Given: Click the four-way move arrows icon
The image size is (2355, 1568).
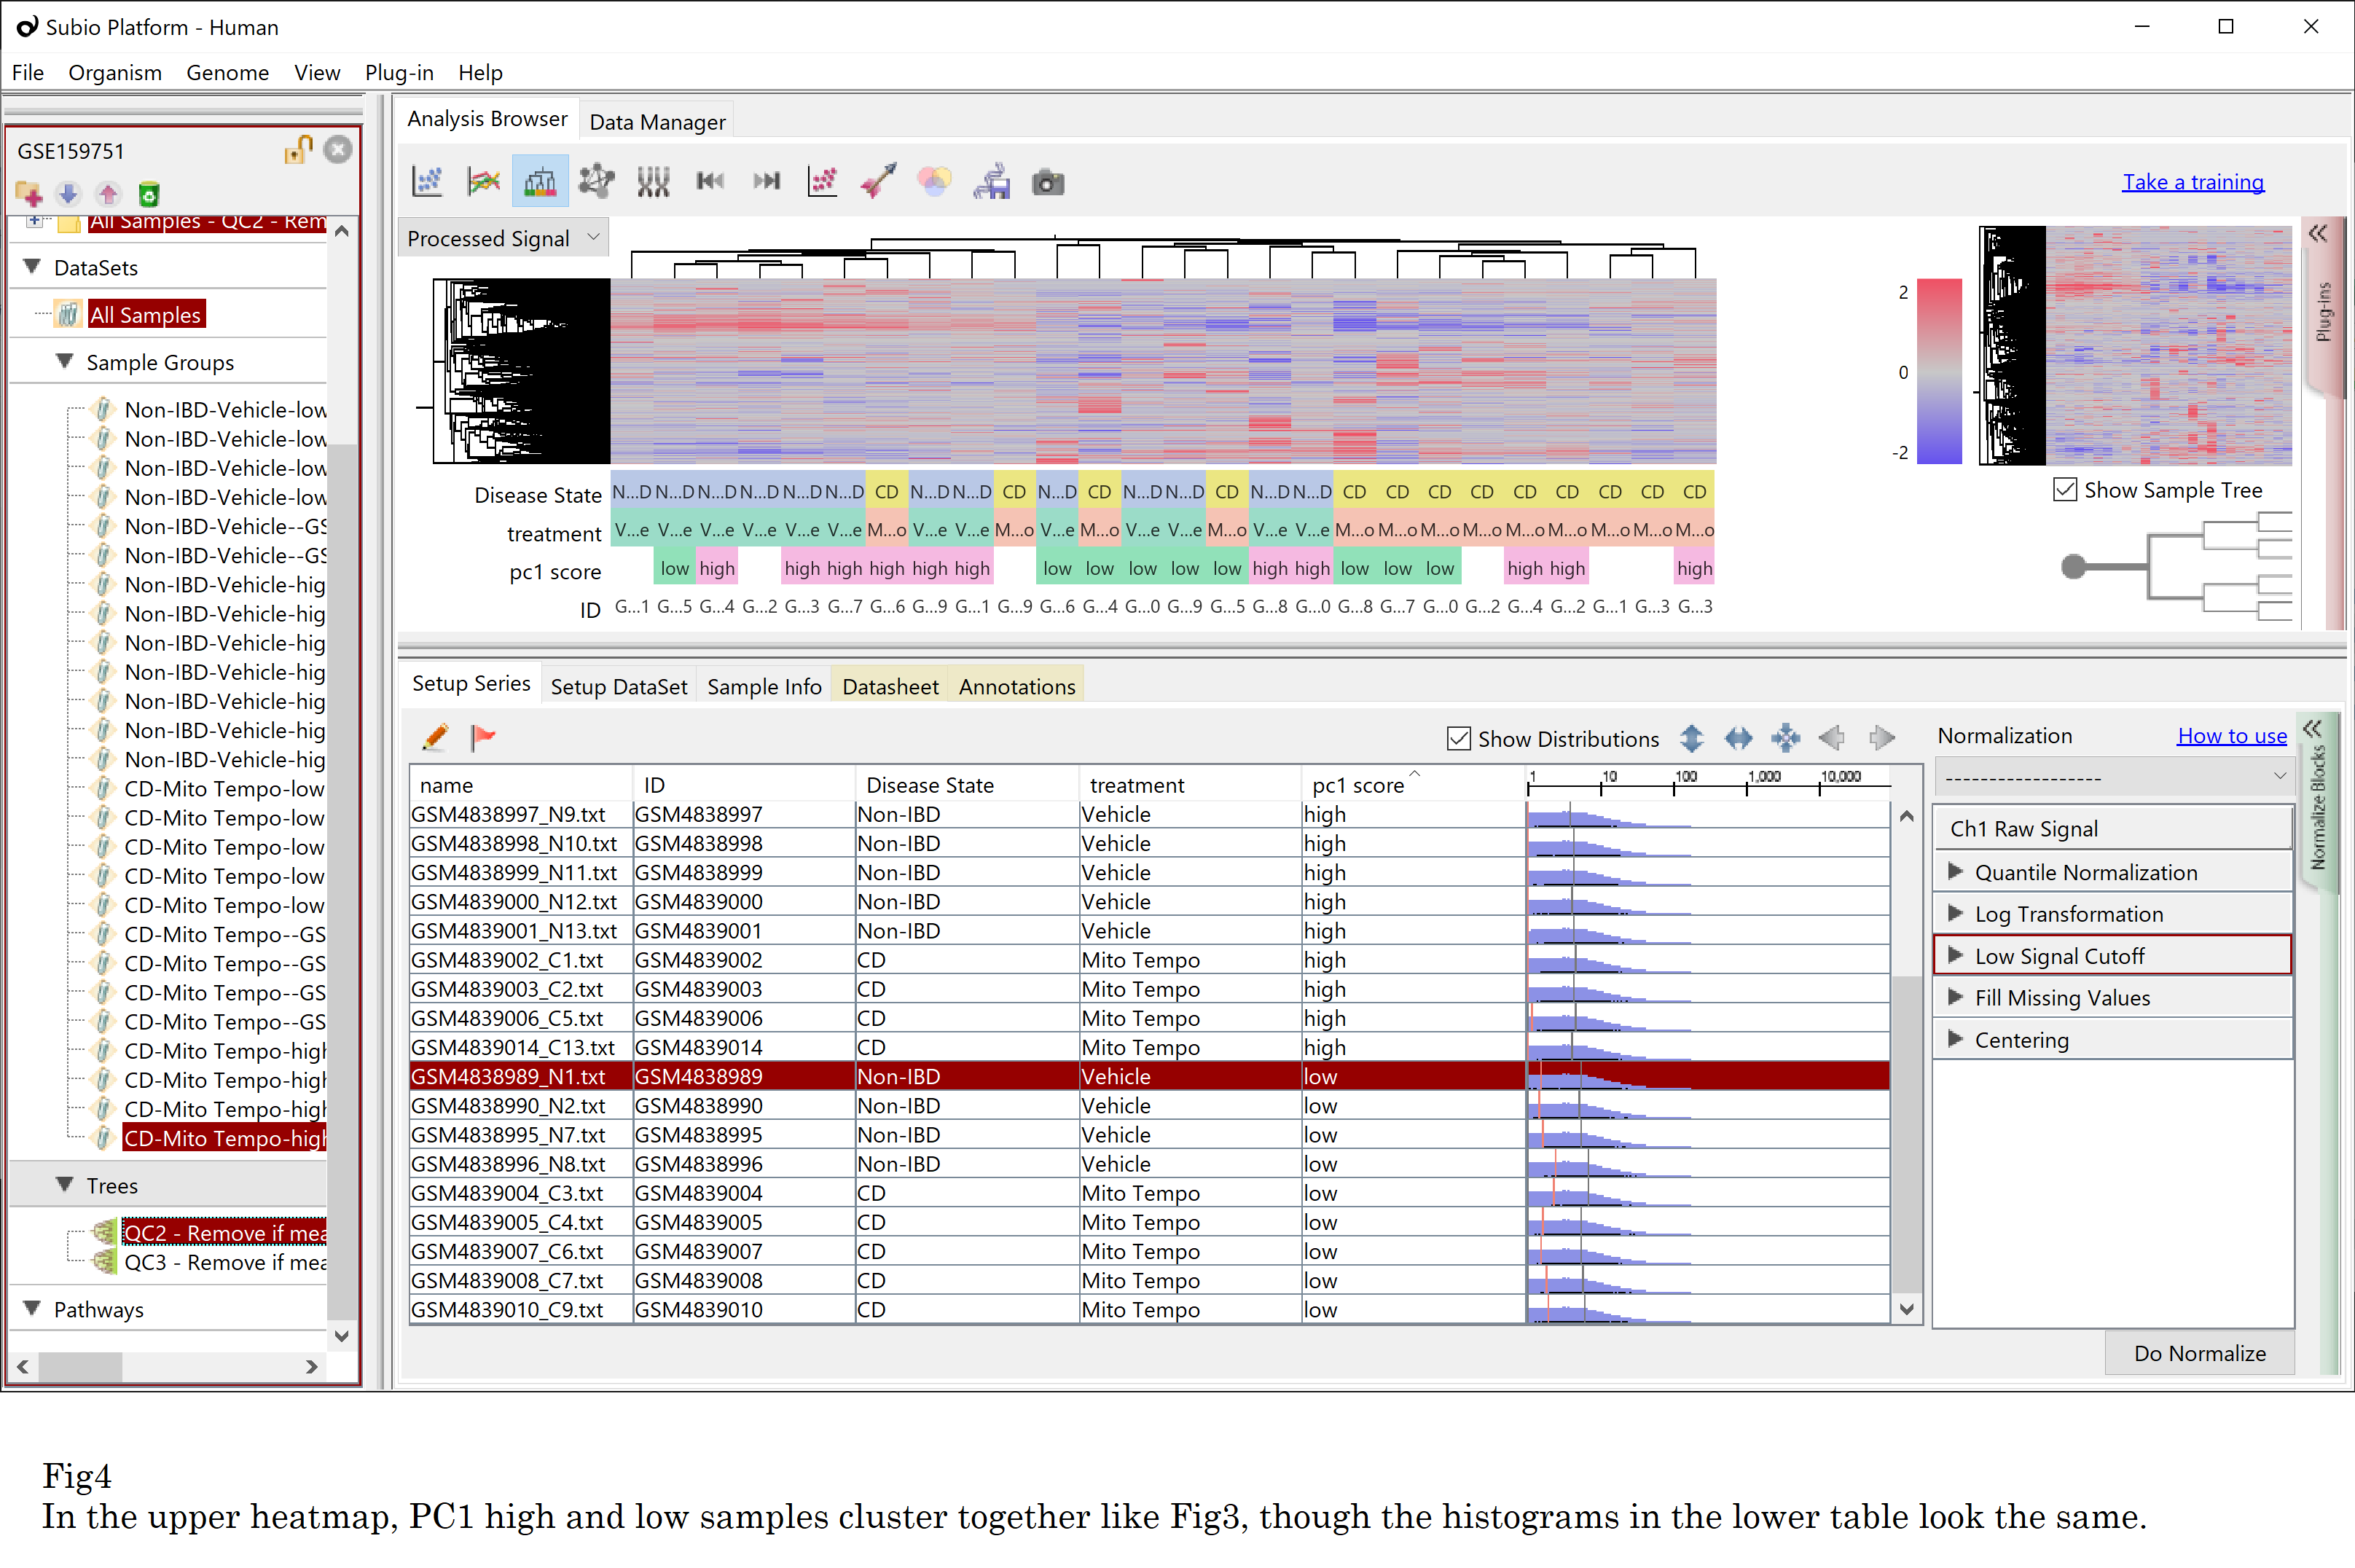Looking at the screenshot, I should [1785, 738].
